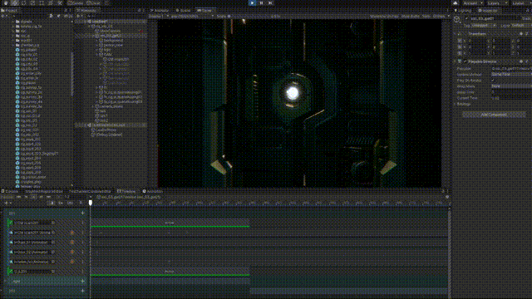The width and height of the screenshot is (532, 299).
Task: Switch to the Timeline tab
Action: (x=126, y=191)
